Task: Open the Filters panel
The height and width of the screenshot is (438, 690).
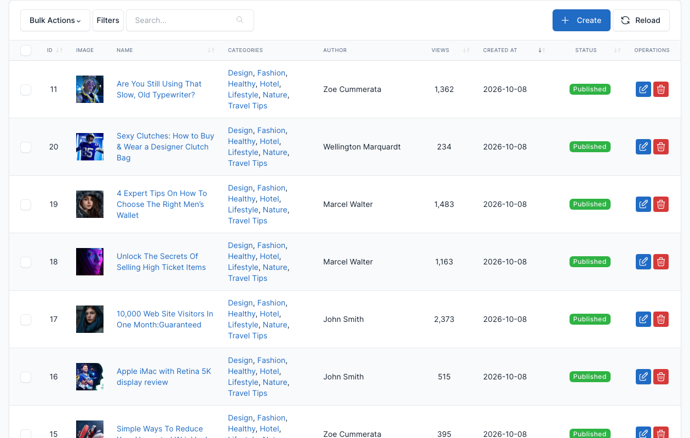Action: [x=108, y=20]
